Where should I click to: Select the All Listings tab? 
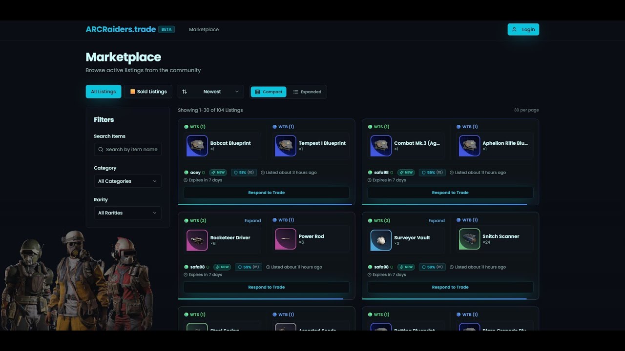click(104, 92)
